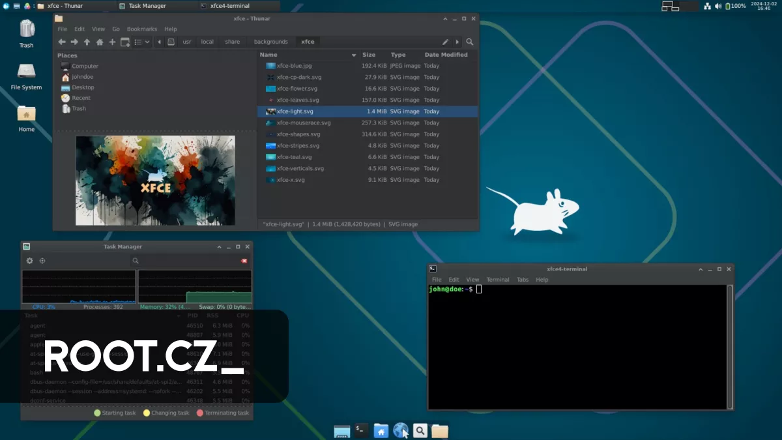The width and height of the screenshot is (782, 440).
Task: Clear the Task Manager search with red X icon
Action: [x=244, y=261]
